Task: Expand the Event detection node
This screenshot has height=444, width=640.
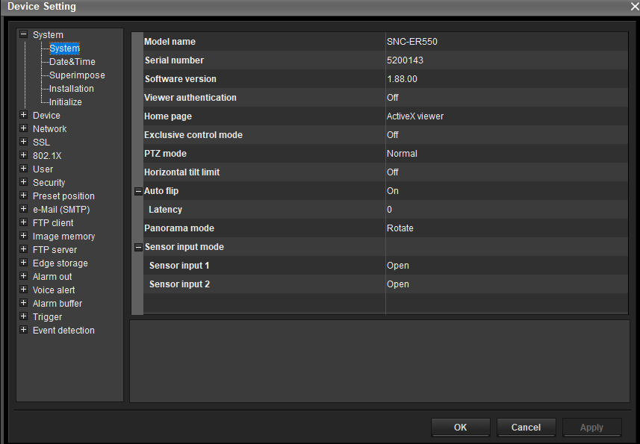Action: coord(23,331)
